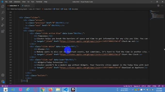This screenshot has height=92, width=165.
Task: Open the View menu
Action: (x=24, y=2)
